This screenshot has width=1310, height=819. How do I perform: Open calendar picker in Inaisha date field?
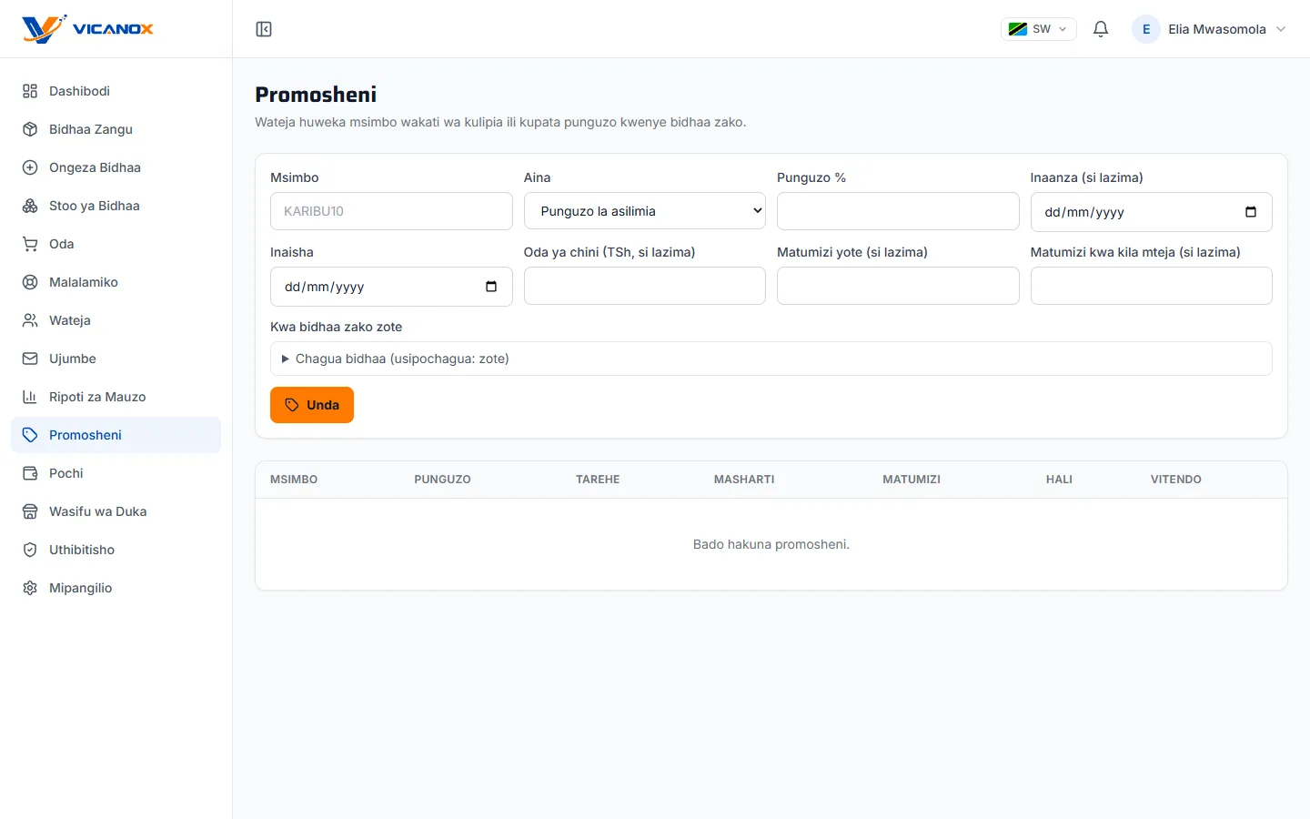[x=491, y=287]
